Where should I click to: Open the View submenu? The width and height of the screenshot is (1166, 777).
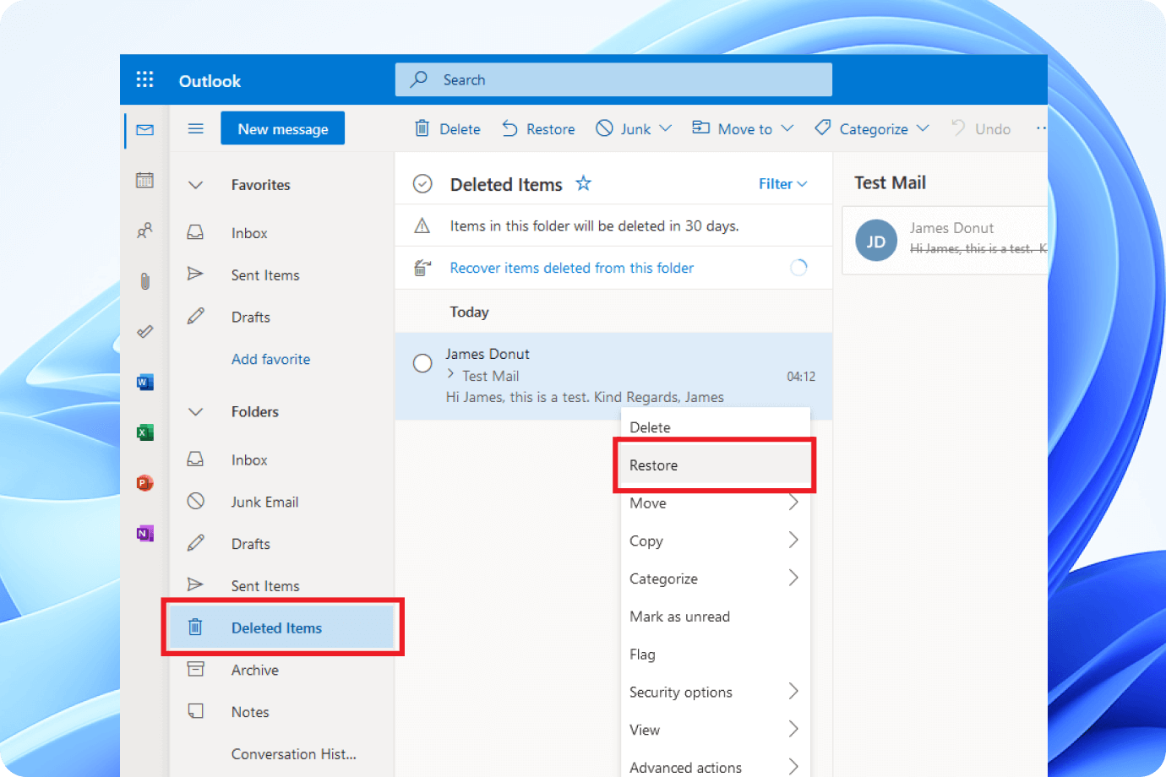716,730
